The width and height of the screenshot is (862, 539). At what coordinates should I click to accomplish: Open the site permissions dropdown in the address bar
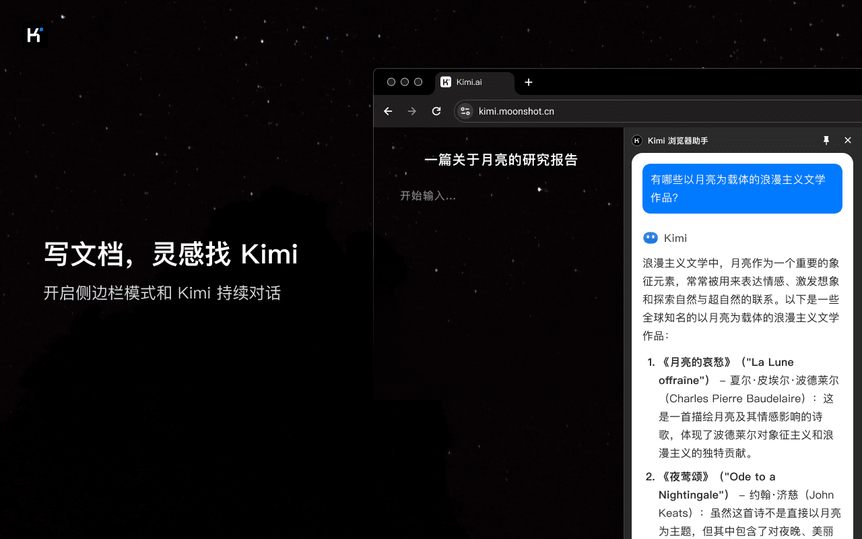[465, 111]
